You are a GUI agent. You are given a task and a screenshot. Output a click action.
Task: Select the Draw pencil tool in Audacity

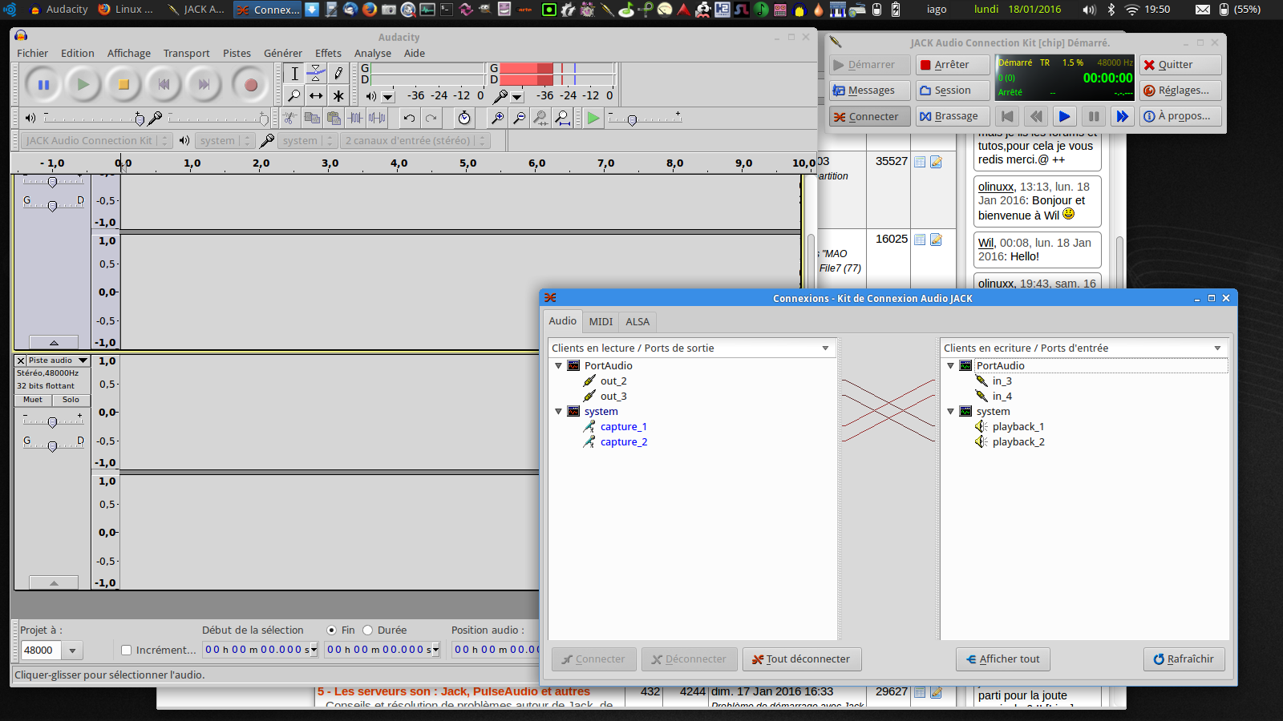(338, 74)
